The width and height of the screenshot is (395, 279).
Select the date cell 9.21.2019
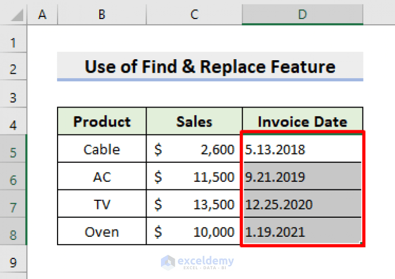302,176
